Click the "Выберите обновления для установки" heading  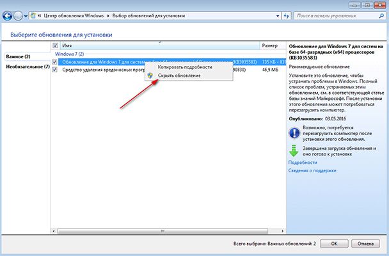click(61, 35)
